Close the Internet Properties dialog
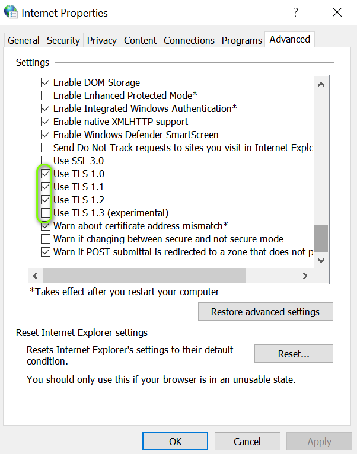 tap(337, 12)
